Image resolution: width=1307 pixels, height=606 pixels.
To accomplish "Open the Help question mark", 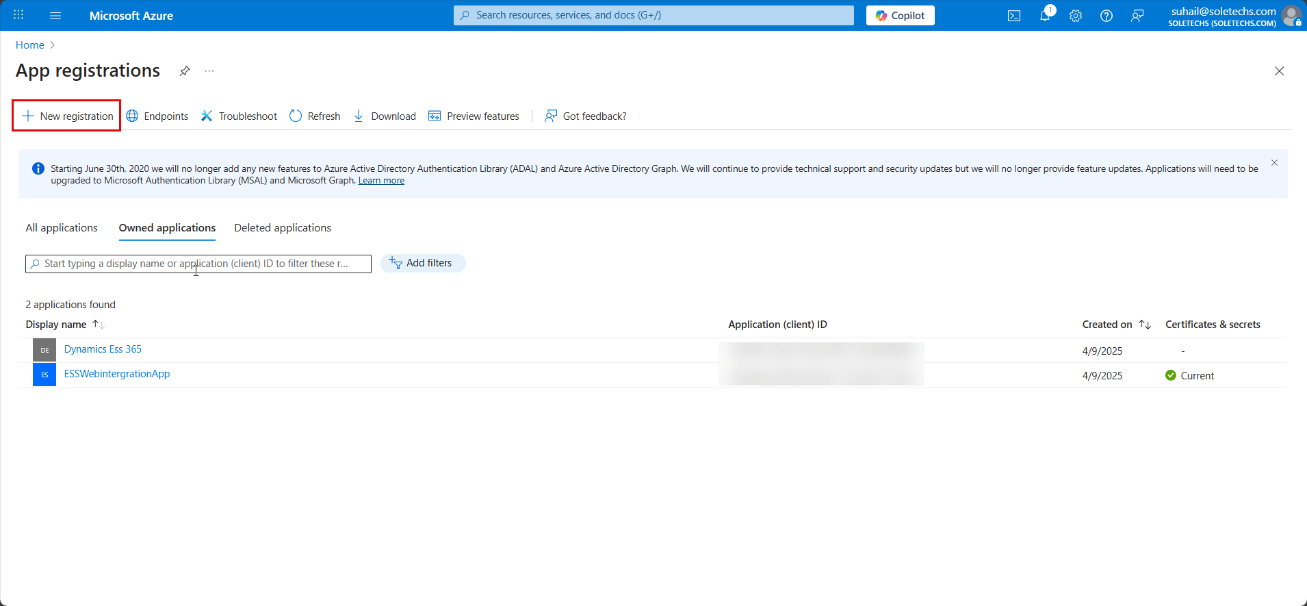I will pos(1107,16).
